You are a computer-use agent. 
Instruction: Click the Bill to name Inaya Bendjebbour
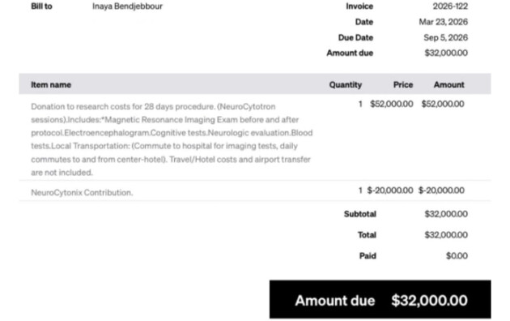pyautogui.click(x=127, y=6)
